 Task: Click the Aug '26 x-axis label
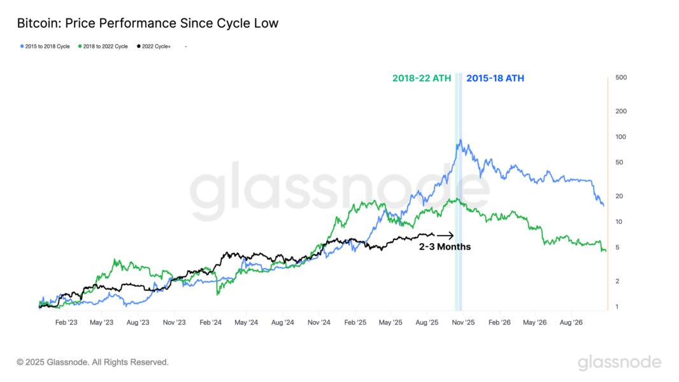pos(570,323)
